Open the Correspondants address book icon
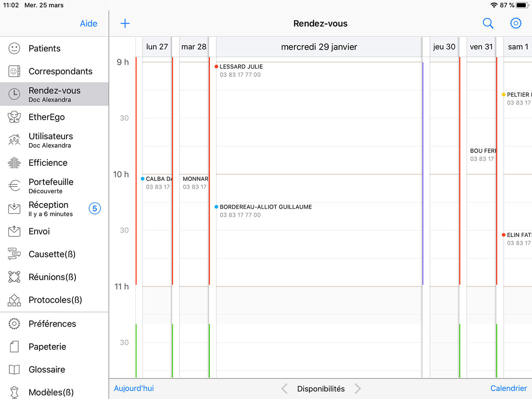Viewport: 532px width, 399px height. coord(15,71)
